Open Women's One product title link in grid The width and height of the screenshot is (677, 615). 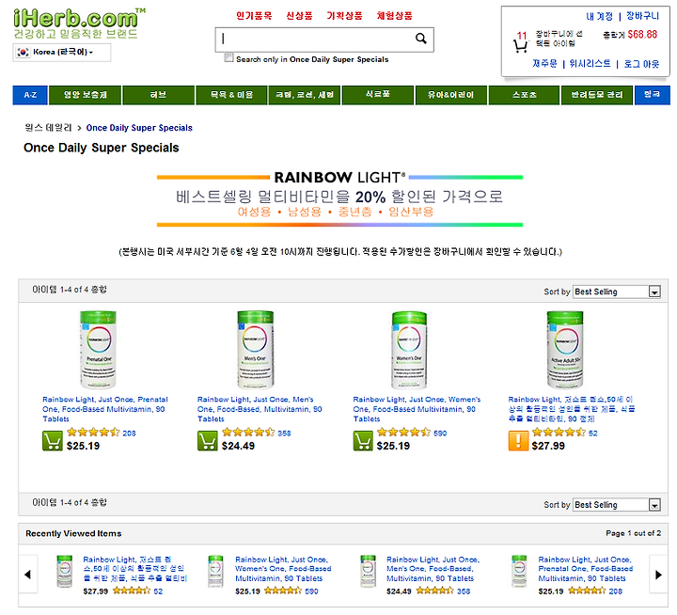coord(417,409)
